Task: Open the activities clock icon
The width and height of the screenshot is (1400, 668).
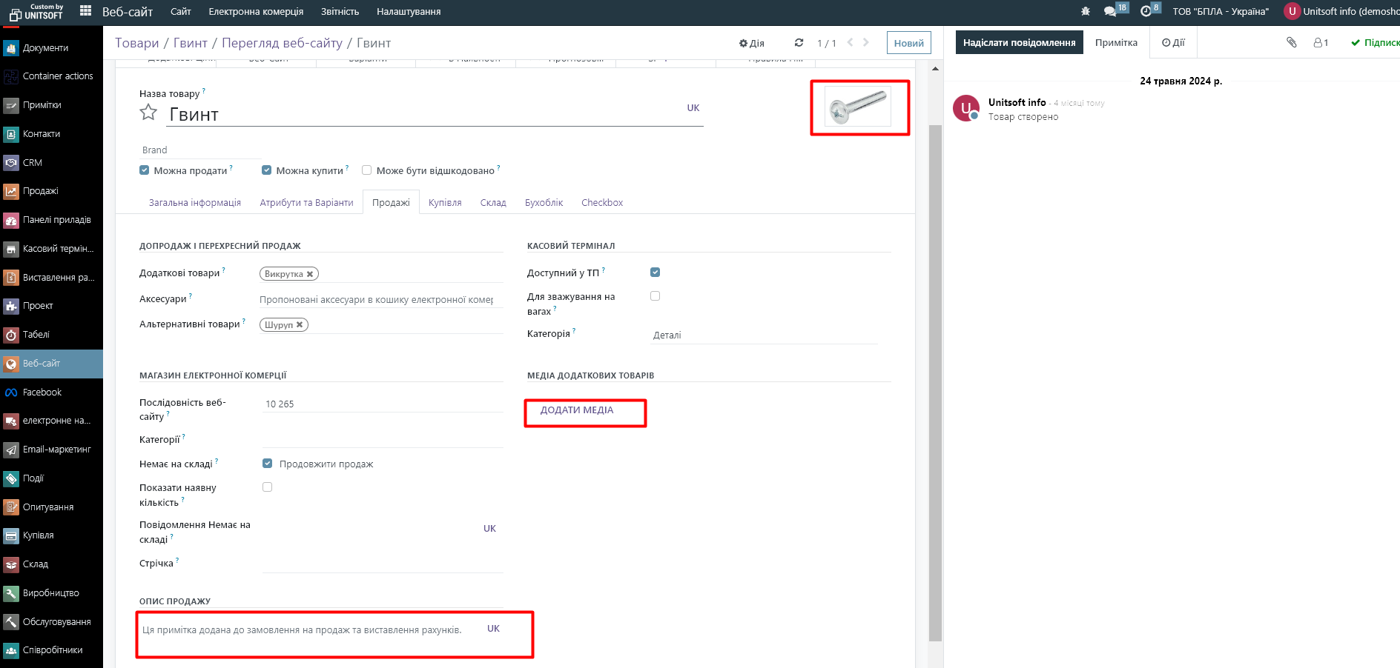Action: 1146,12
